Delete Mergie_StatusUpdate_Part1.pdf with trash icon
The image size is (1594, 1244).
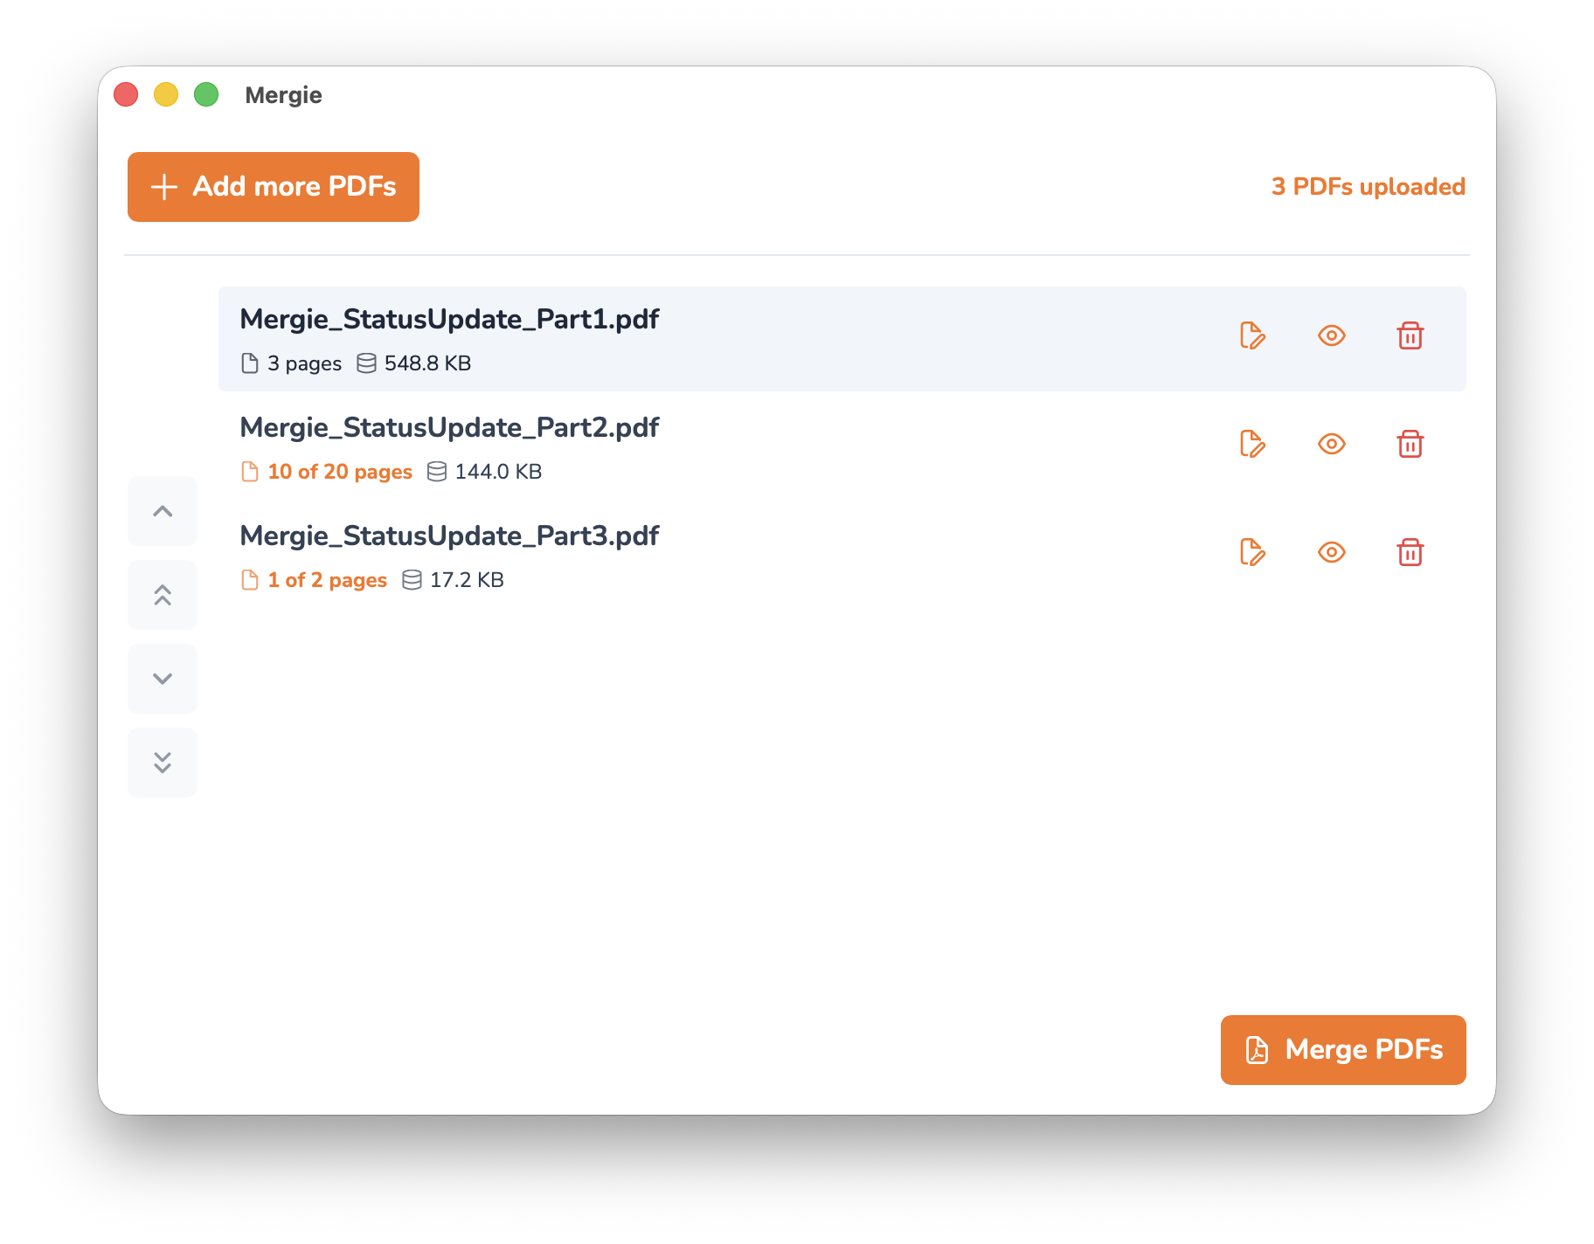1410,335
